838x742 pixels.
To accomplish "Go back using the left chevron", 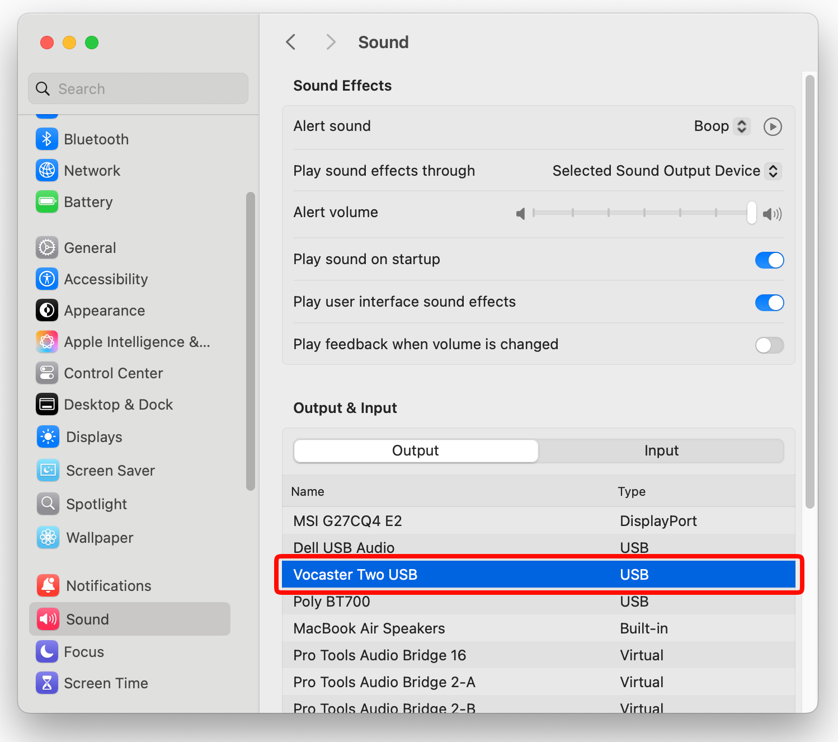I will (x=291, y=42).
